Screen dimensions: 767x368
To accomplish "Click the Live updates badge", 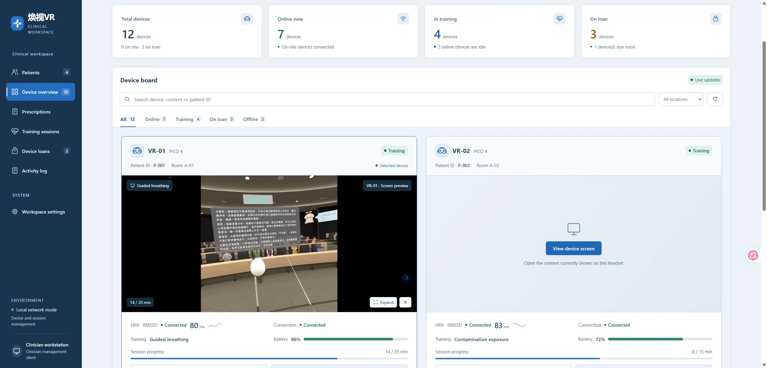I will point(705,80).
